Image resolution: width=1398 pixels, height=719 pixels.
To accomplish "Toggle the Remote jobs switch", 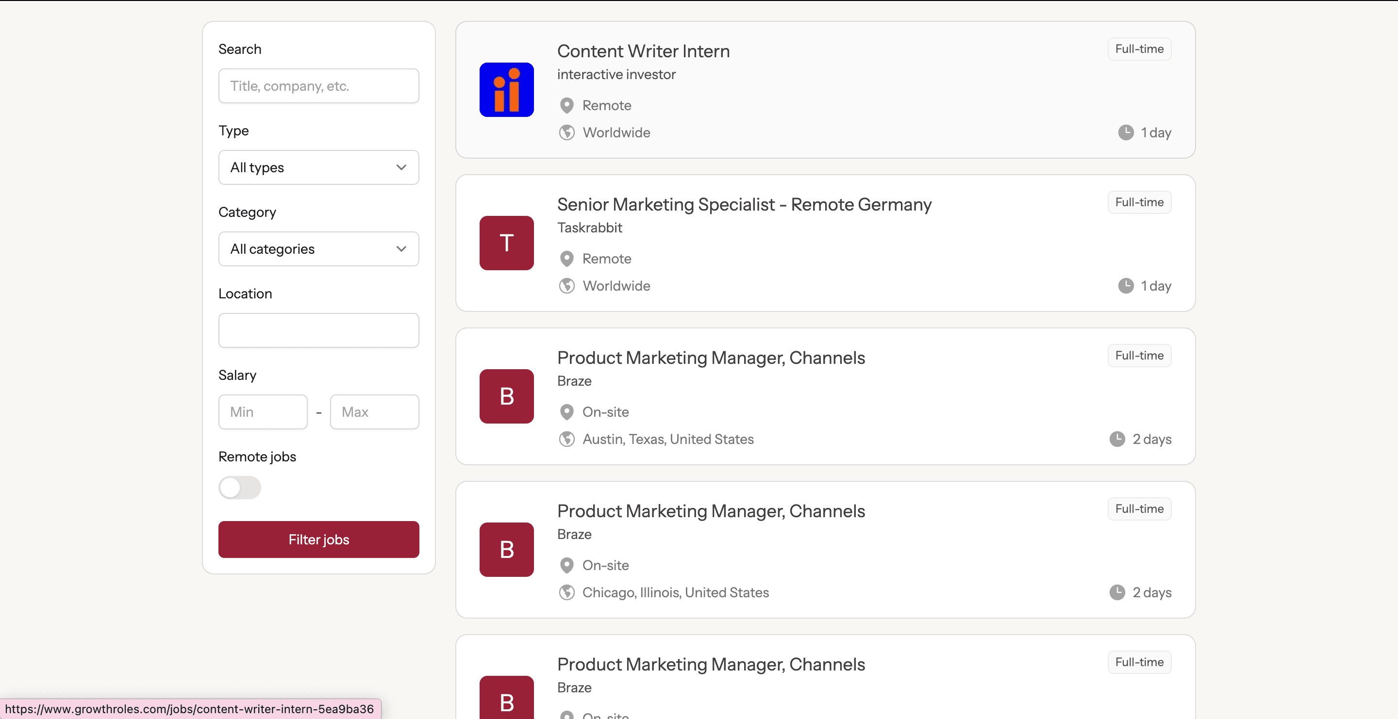I will [239, 488].
